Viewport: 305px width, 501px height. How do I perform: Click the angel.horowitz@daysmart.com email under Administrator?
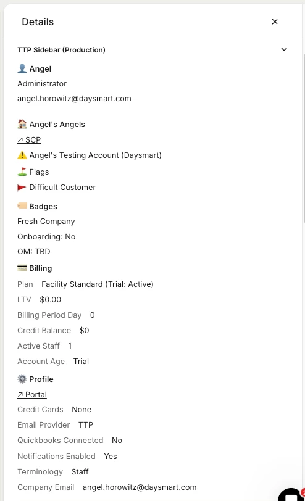(x=74, y=99)
